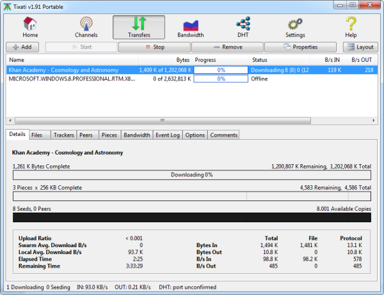Open the DHT network view
Screen dimensions: 384x295
(243, 27)
